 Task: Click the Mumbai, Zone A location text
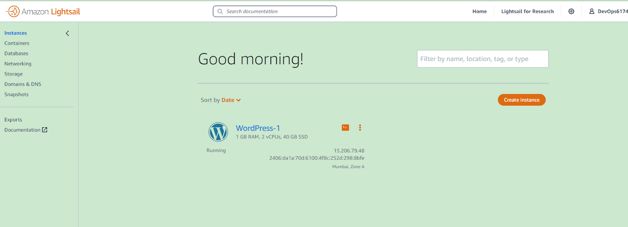348,167
